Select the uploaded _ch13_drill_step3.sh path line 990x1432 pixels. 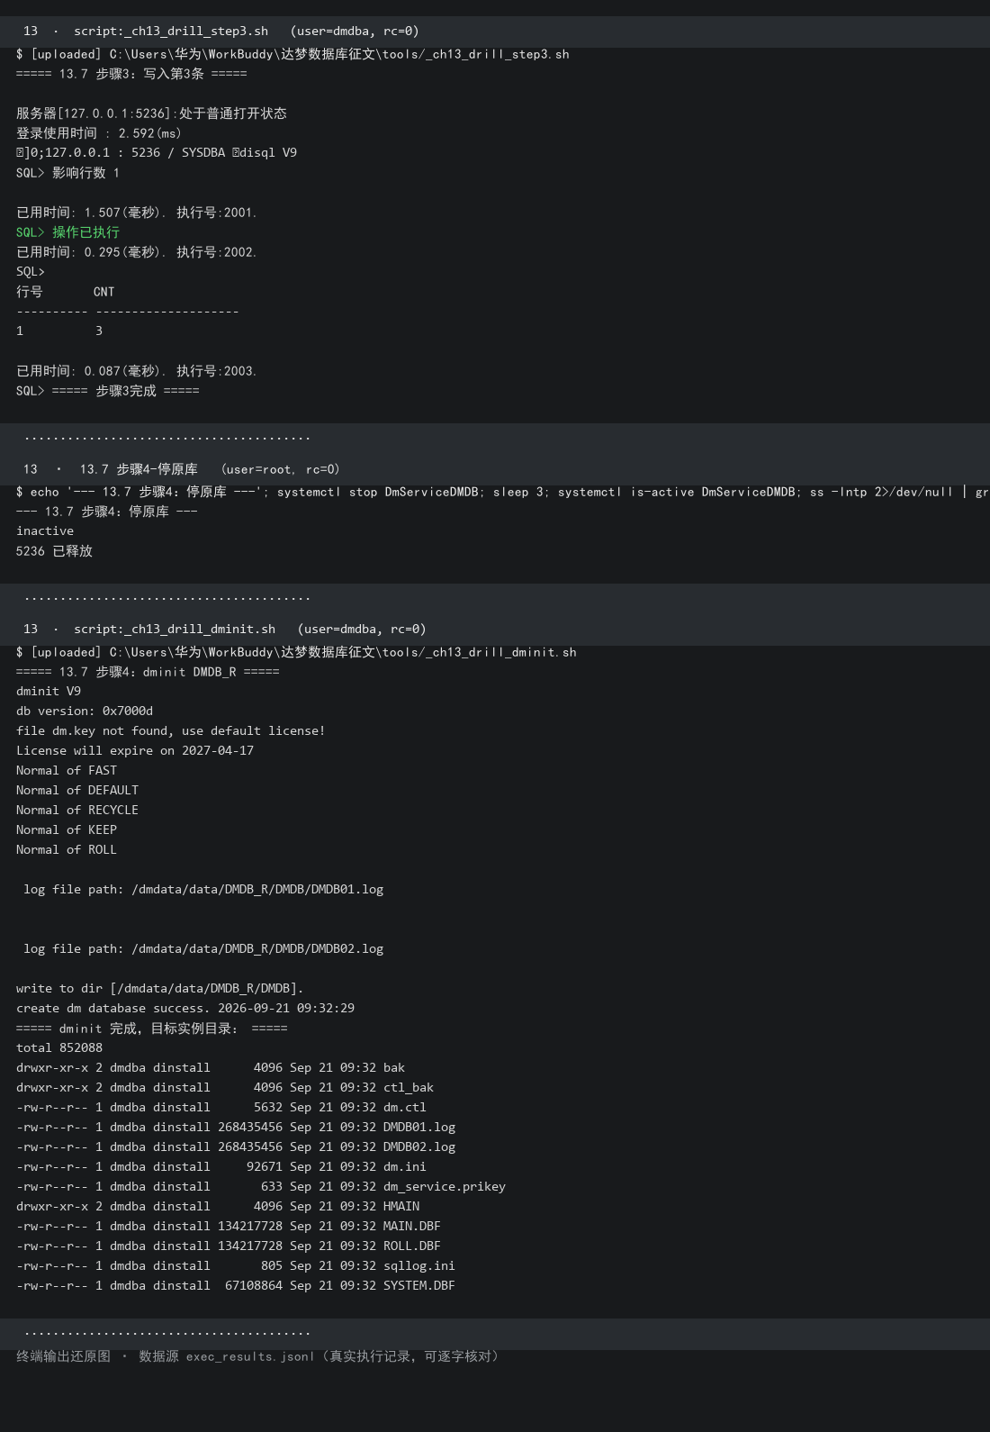(292, 54)
